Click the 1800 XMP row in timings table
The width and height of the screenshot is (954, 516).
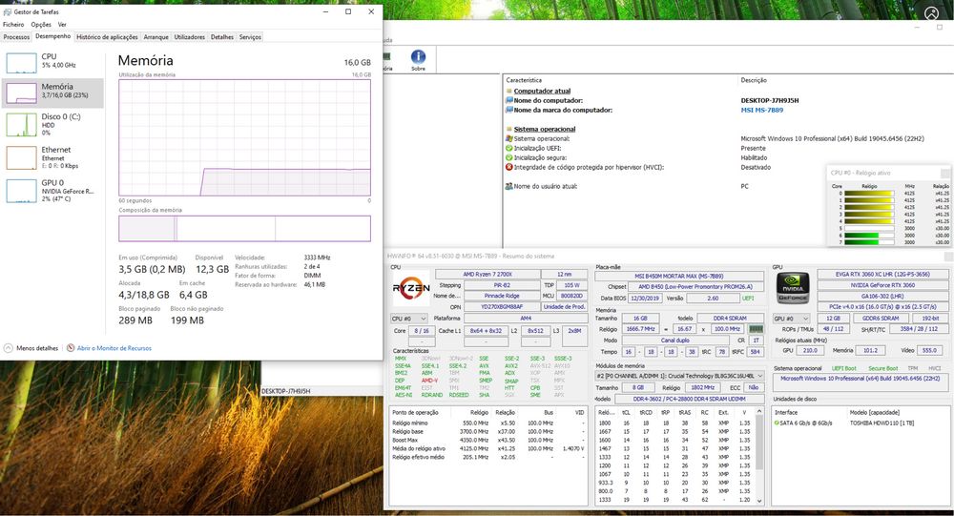click(x=674, y=423)
